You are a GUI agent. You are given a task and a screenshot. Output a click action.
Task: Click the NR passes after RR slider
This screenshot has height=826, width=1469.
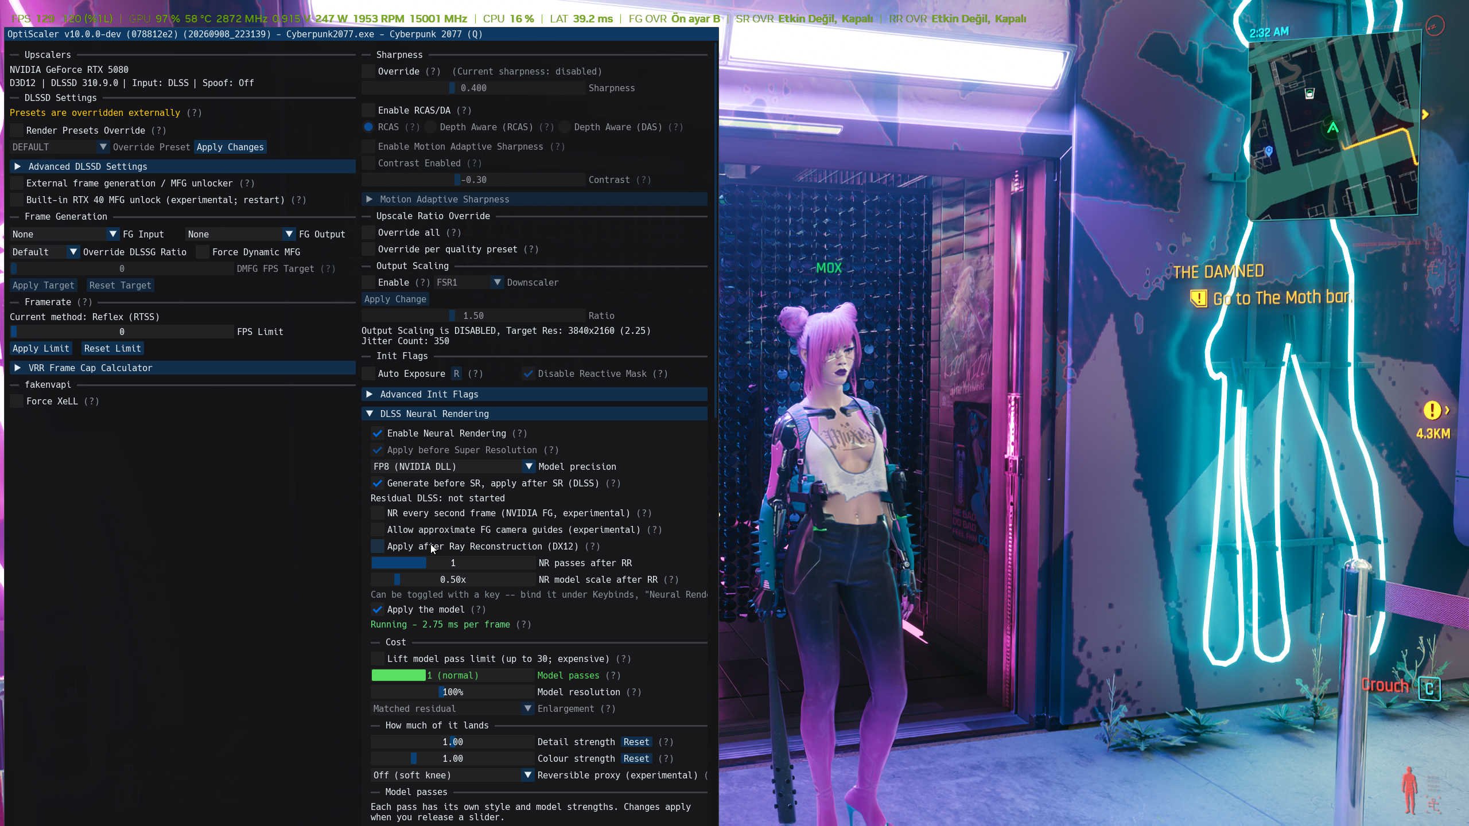(453, 563)
